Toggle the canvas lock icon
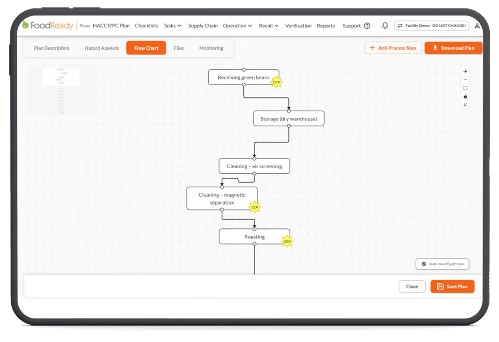This screenshot has height=342, width=499. [465, 97]
